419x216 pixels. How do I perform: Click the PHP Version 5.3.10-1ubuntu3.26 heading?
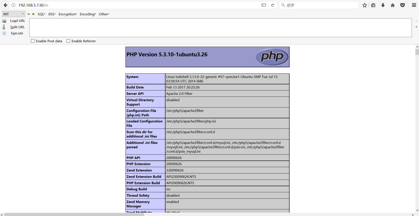[x=167, y=54]
